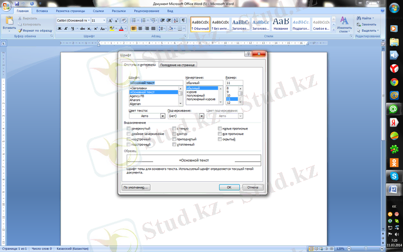
Task: Expand the Подчеркивание underline style dropdown
Action: (x=200, y=116)
